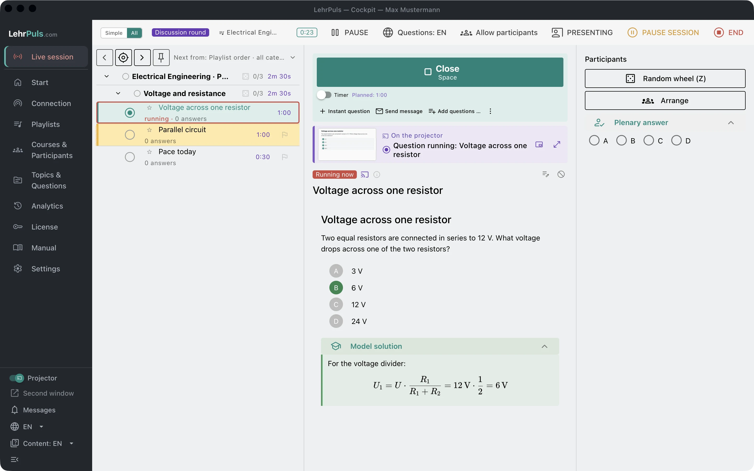Click the previous question arrow button

click(x=104, y=58)
